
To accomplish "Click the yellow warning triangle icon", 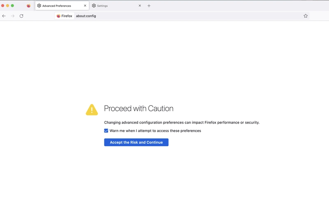I will pos(92,110).
